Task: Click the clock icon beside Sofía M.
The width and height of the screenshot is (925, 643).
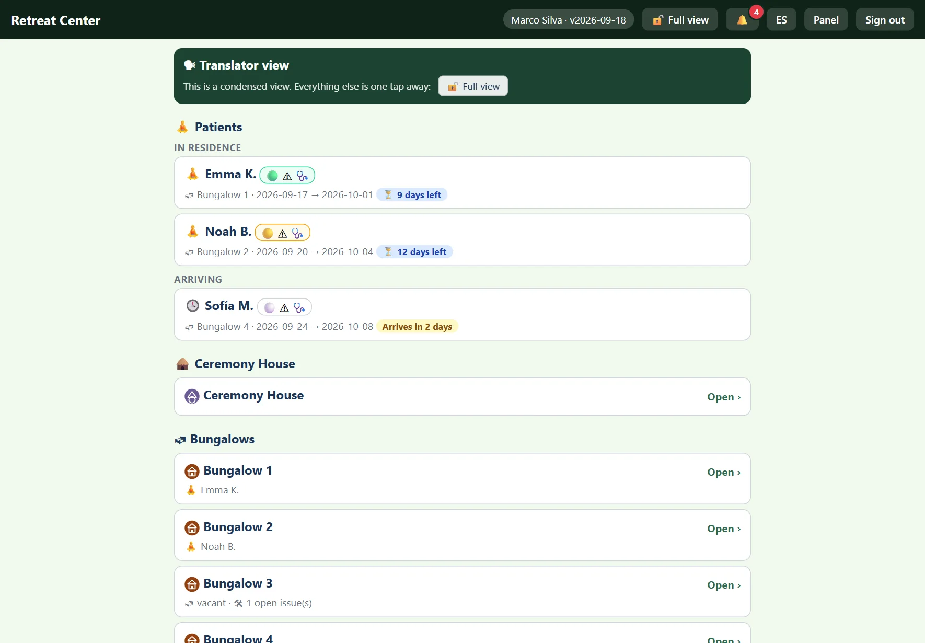Action: (193, 305)
